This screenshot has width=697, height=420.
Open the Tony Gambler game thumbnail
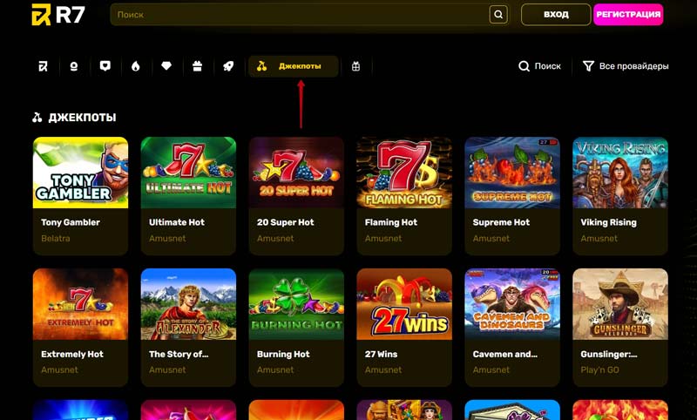(x=80, y=173)
